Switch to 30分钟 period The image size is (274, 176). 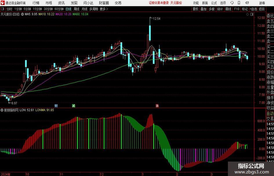(48, 9)
